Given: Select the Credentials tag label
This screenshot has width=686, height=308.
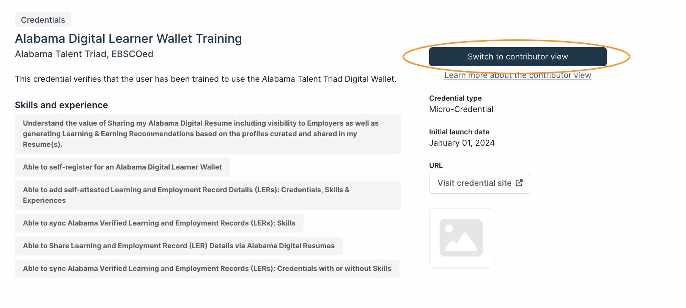Looking at the screenshot, I should point(43,20).
